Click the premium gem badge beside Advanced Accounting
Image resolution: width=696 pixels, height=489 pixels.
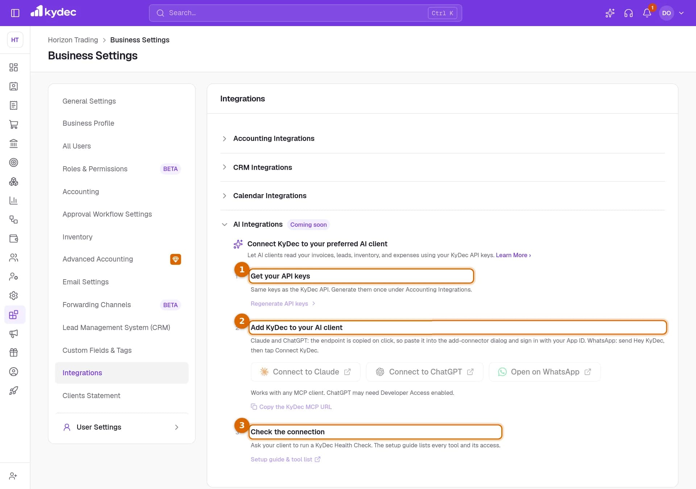point(175,259)
